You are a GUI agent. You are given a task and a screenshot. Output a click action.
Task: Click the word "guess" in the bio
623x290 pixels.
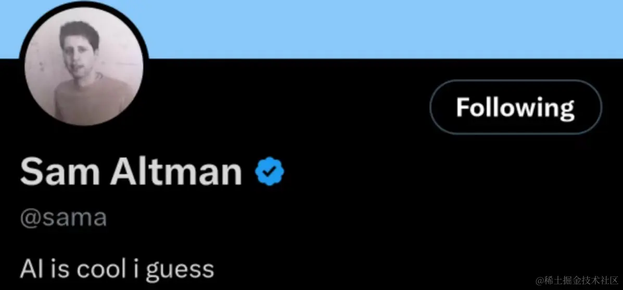180,270
